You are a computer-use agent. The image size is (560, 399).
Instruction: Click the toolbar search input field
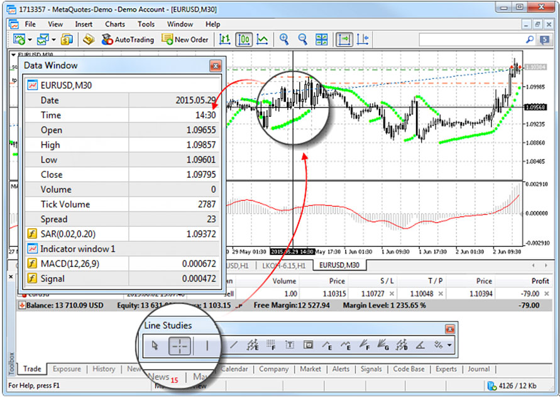tap(471, 40)
